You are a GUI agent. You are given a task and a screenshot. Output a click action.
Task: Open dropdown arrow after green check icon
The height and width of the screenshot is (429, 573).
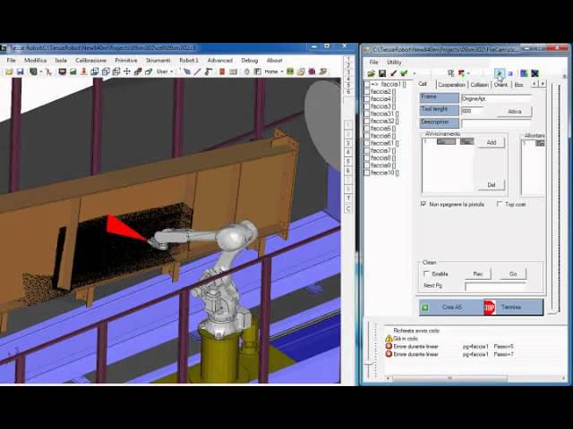coord(414,73)
